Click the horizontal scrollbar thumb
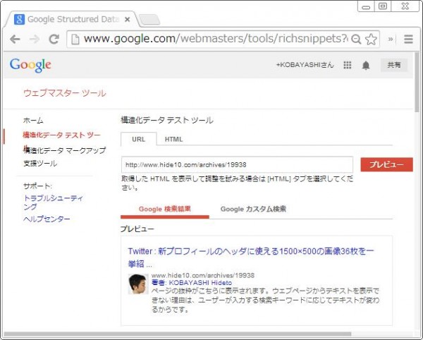Image resolution: width=423 pixels, height=340 pixels. click(x=178, y=334)
